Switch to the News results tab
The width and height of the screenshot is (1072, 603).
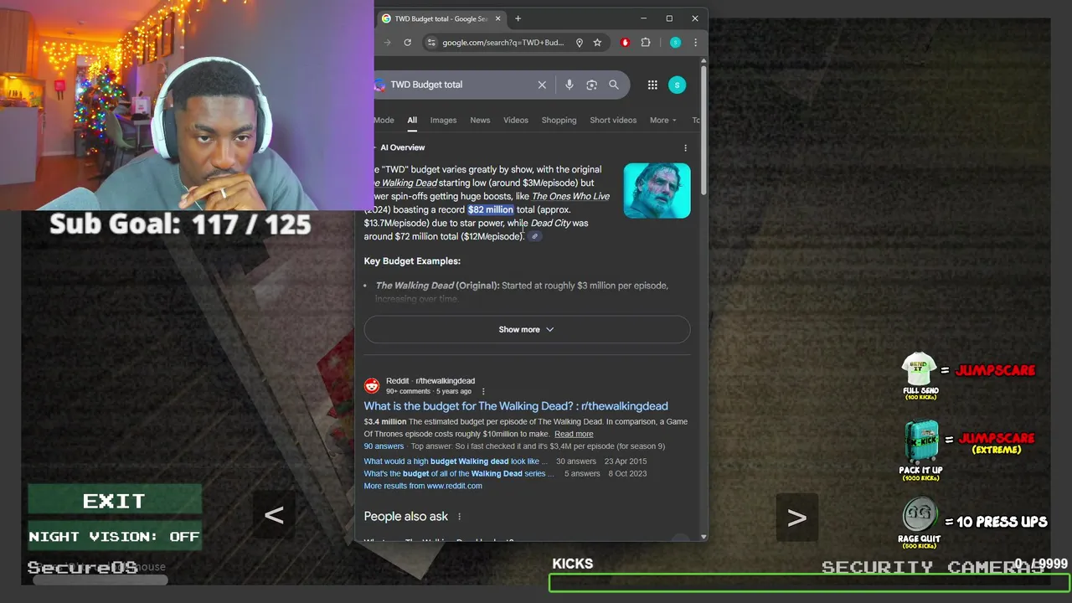(480, 120)
